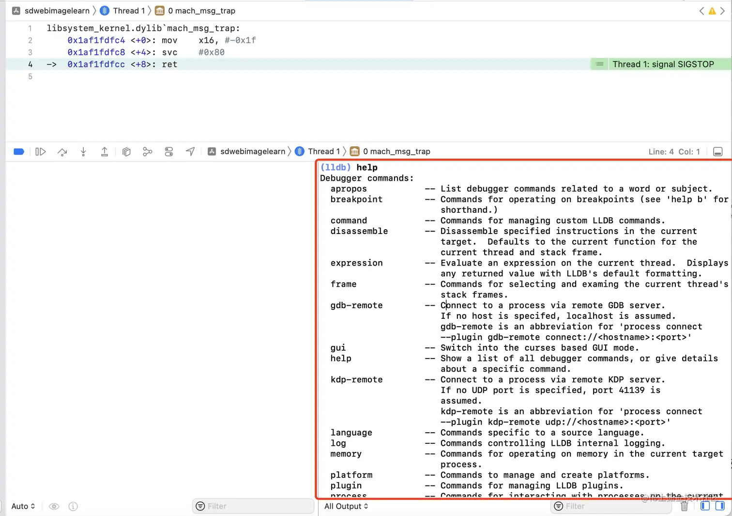Click 'apropos' command in console
Viewport: 732px width, 516px height.
(349, 188)
